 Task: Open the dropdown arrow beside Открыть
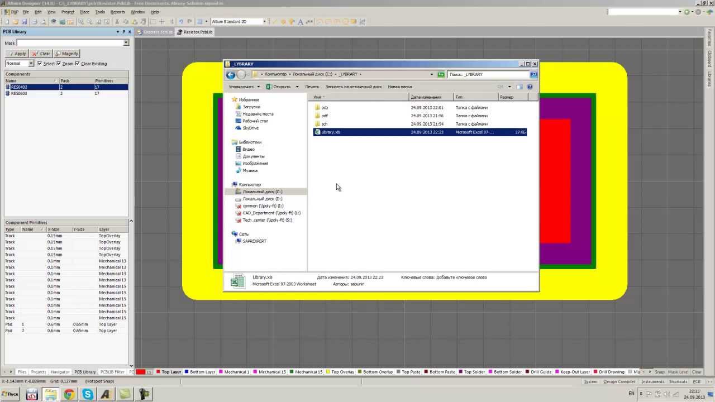[297, 87]
